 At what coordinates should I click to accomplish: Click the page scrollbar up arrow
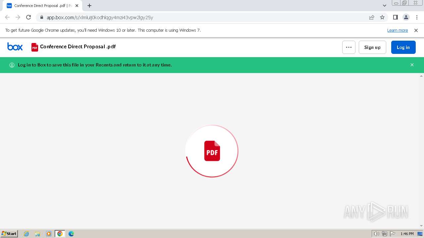(x=421, y=76)
